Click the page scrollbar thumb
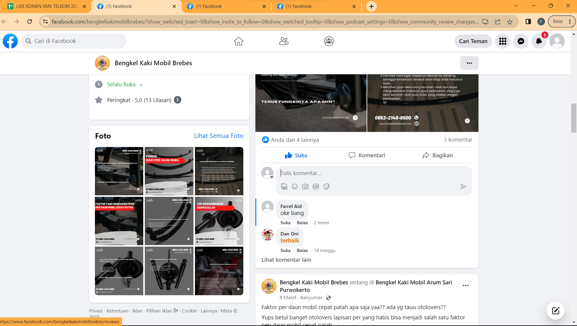 (x=574, y=118)
